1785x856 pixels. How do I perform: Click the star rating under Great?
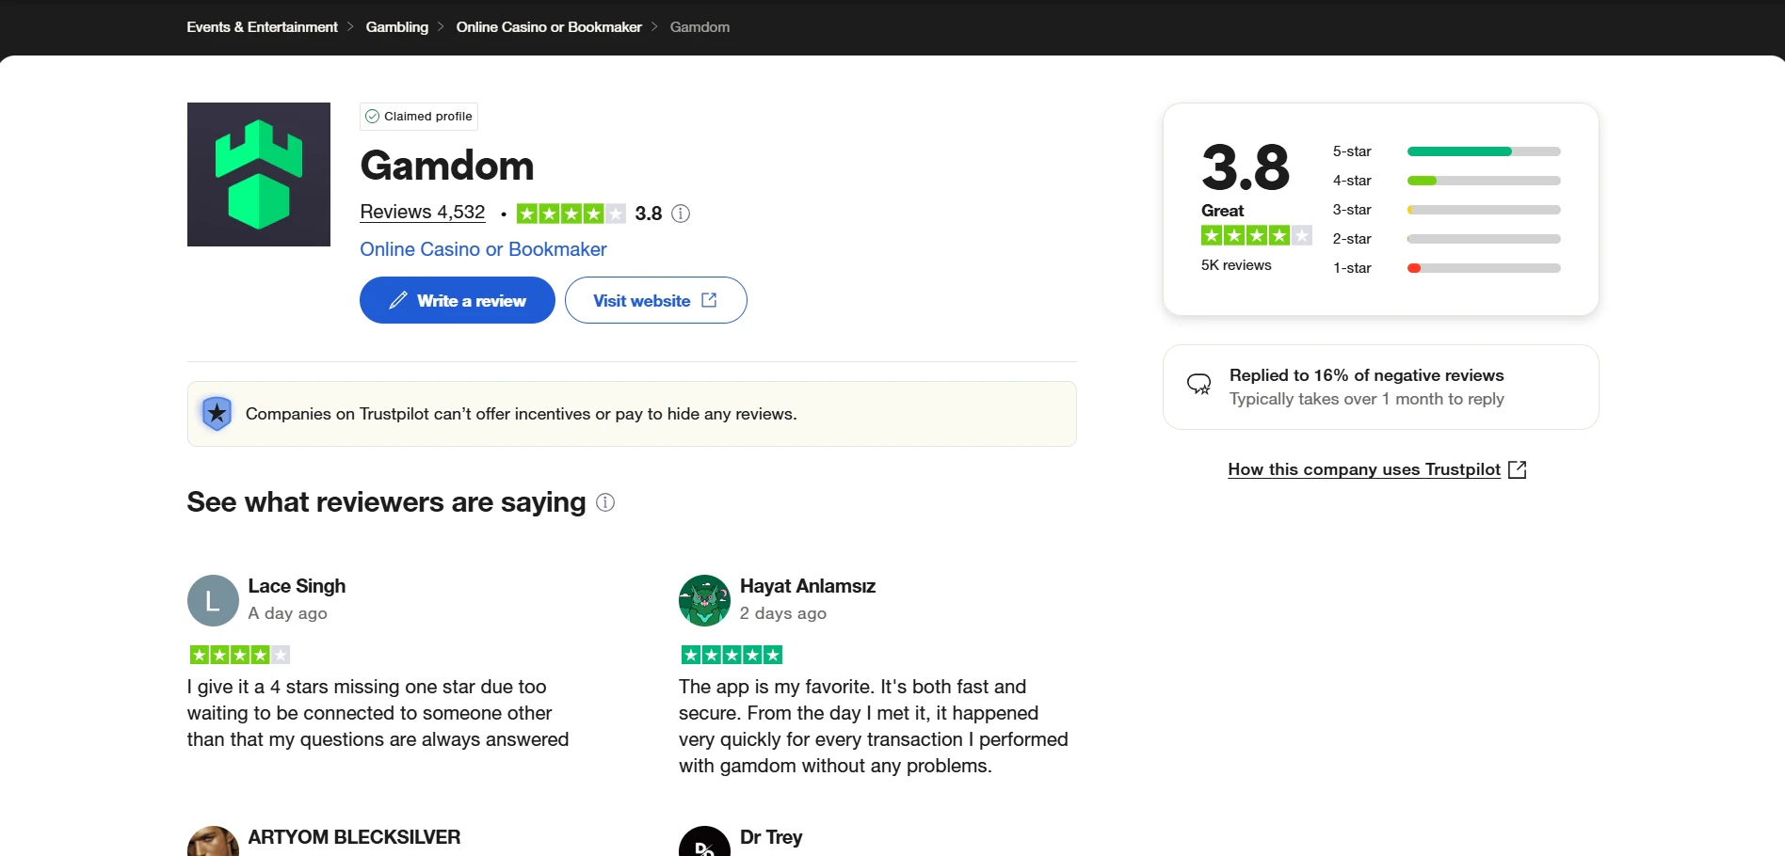pyautogui.click(x=1257, y=235)
